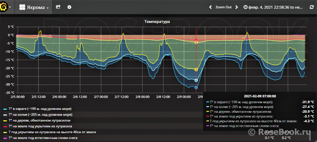The height and width of the screenshot is (142, 317).
Task: Click red color swatch of лутрасила ground series
Action: click(5, 126)
